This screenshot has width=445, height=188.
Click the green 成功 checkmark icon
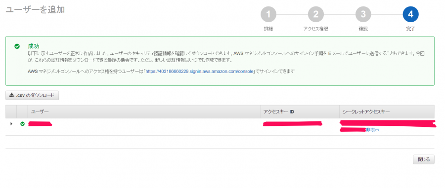[x=17, y=46]
